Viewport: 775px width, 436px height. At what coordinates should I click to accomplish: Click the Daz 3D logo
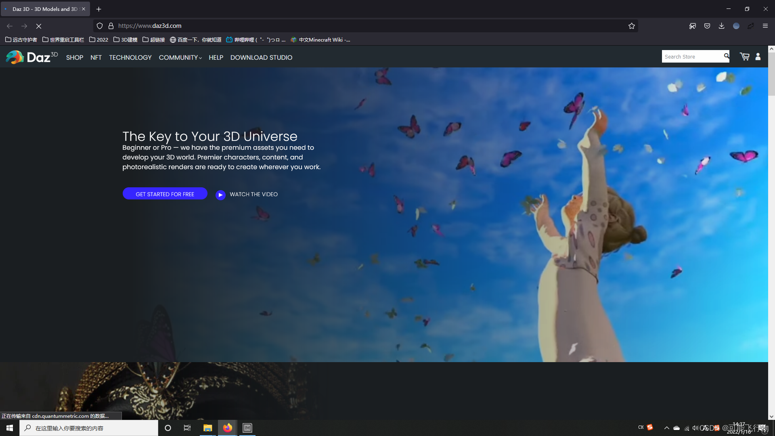(32, 57)
